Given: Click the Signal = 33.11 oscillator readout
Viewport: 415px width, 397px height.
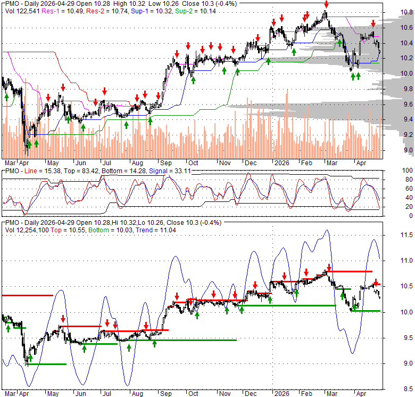Looking at the screenshot, I should (170, 171).
